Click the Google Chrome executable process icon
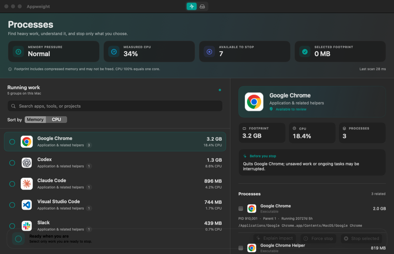Viewport: 394px width, 254px height. pos(252,209)
